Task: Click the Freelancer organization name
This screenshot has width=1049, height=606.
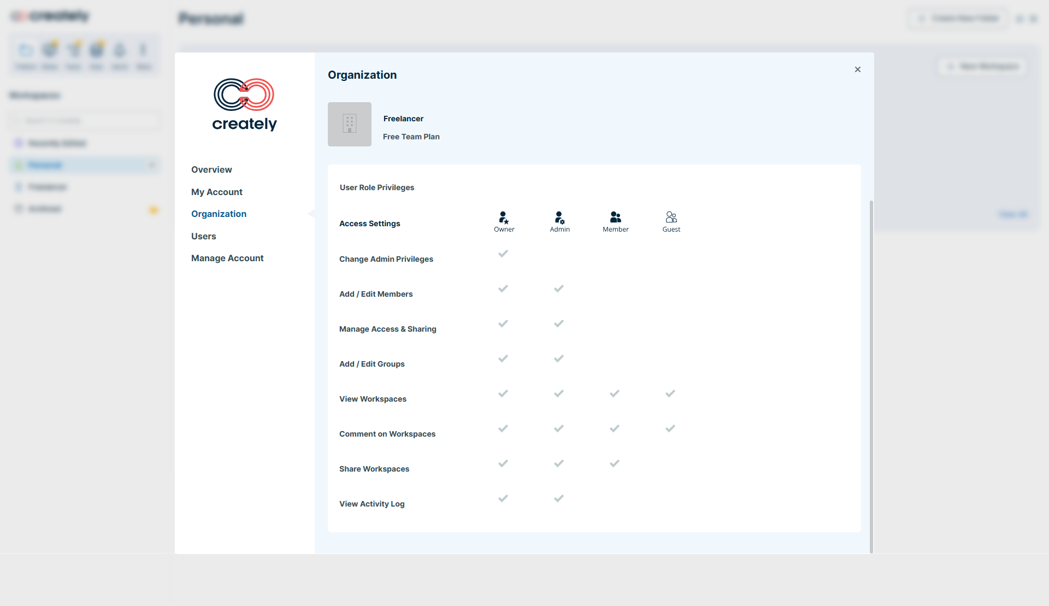Action: [x=403, y=119]
